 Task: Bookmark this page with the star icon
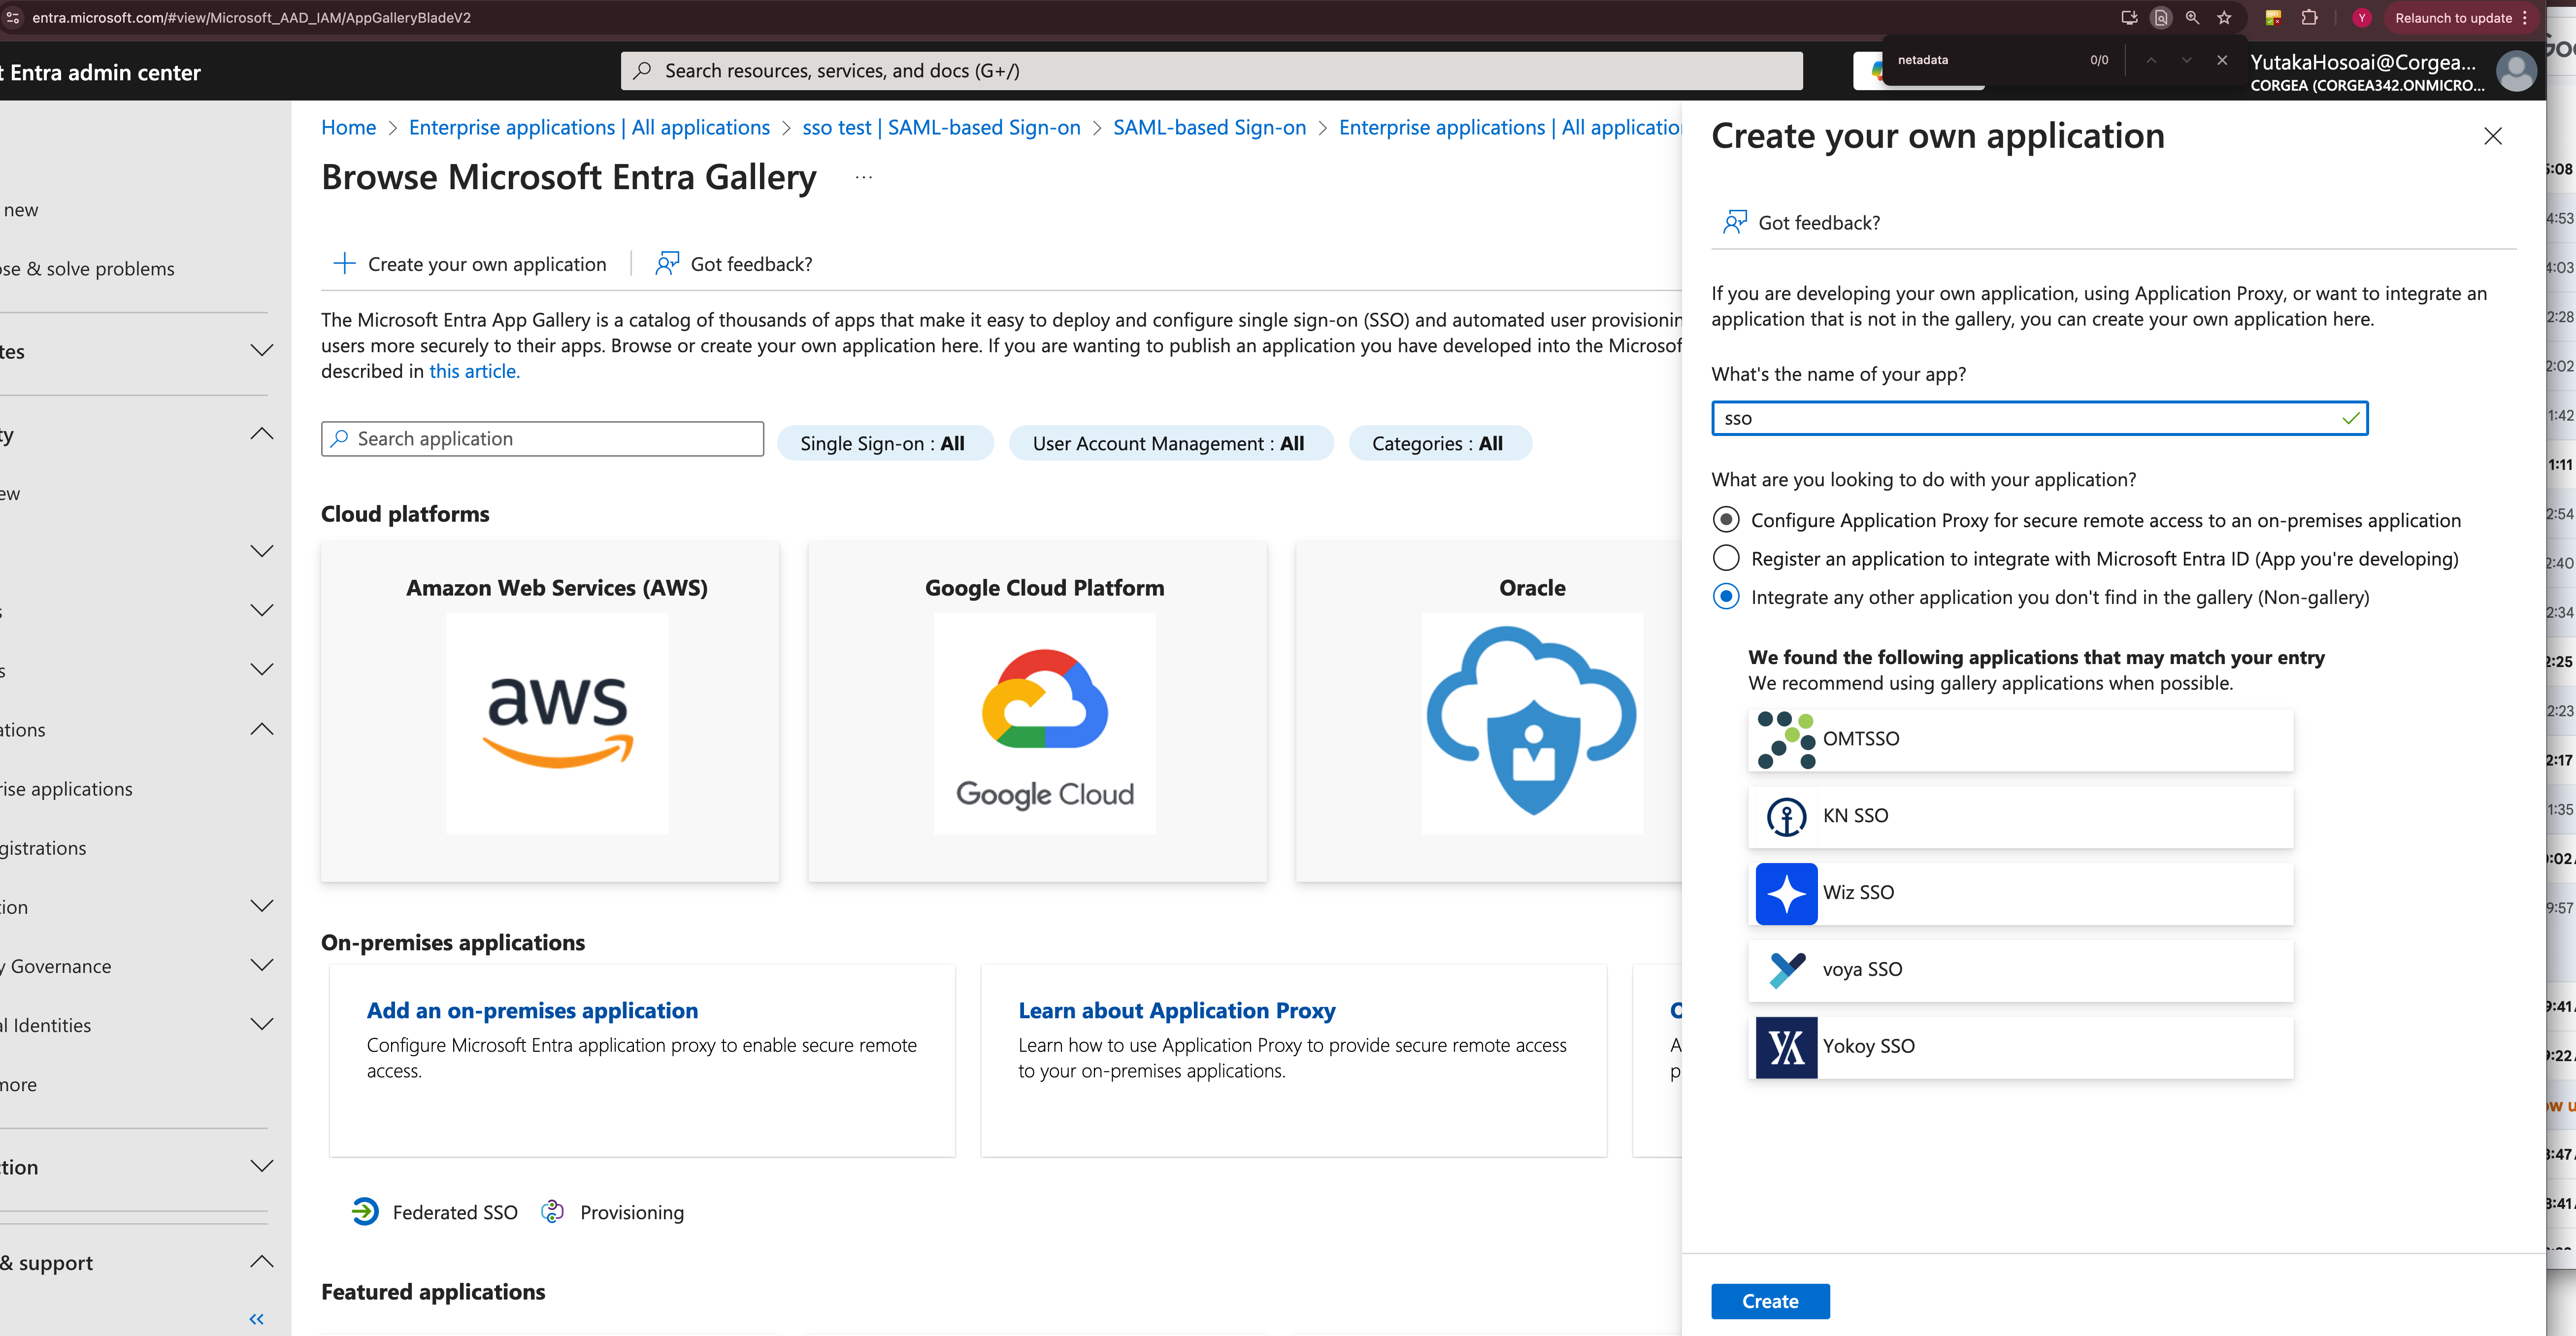pyautogui.click(x=2224, y=18)
